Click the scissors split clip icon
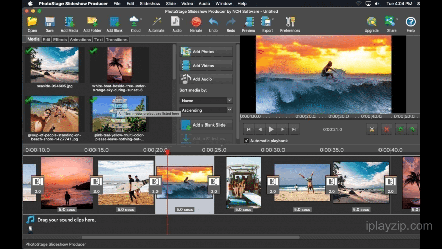Viewport: 442px width, 249px height. pyautogui.click(x=372, y=129)
